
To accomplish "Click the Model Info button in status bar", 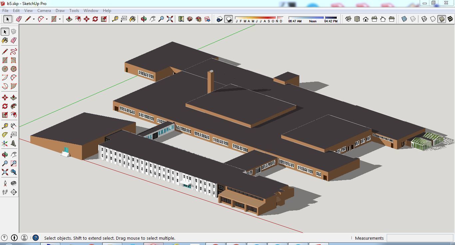I will (14, 238).
